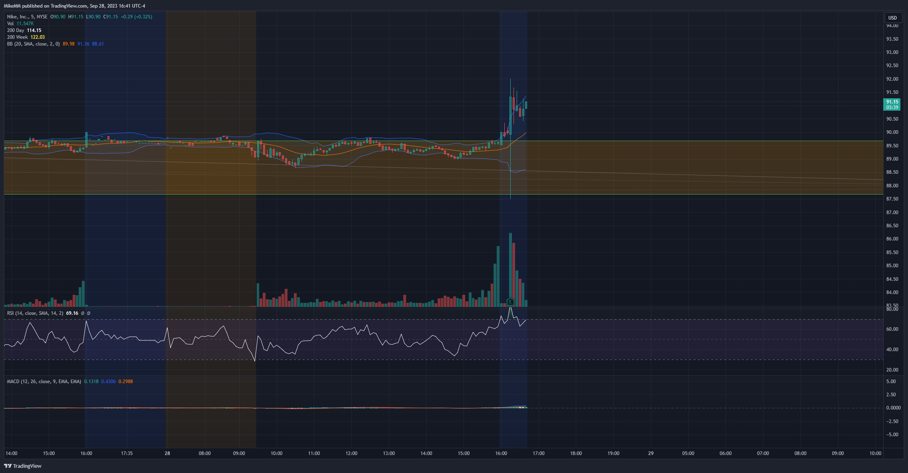The width and height of the screenshot is (908, 473).
Task: Click the Close value C91.15 in the legend
Action: click(x=111, y=17)
